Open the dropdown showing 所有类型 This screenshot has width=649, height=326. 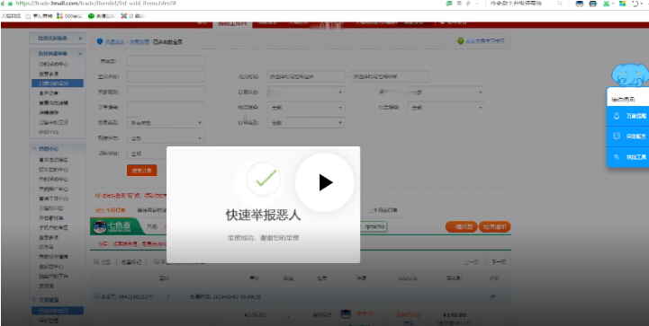[166, 123]
